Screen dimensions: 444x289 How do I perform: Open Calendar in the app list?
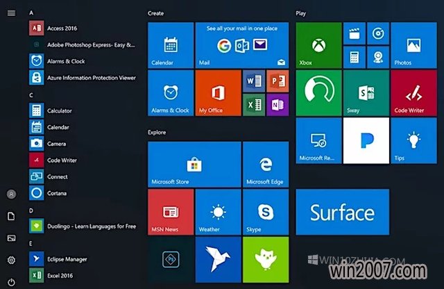click(84, 127)
